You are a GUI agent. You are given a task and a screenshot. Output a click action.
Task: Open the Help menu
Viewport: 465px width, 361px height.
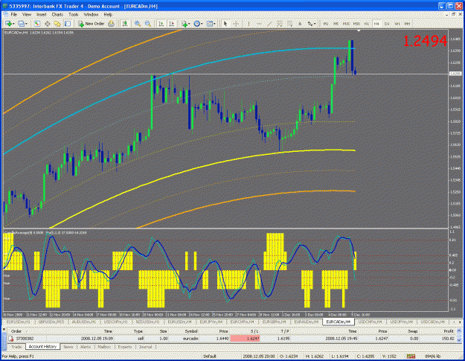tap(108, 14)
